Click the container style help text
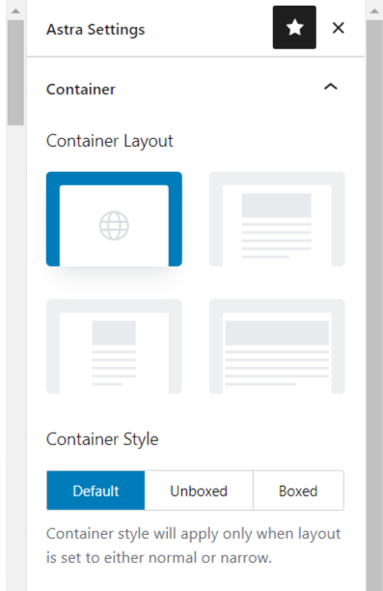The width and height of the screenshot is (383, 591). tap(193, 546)
